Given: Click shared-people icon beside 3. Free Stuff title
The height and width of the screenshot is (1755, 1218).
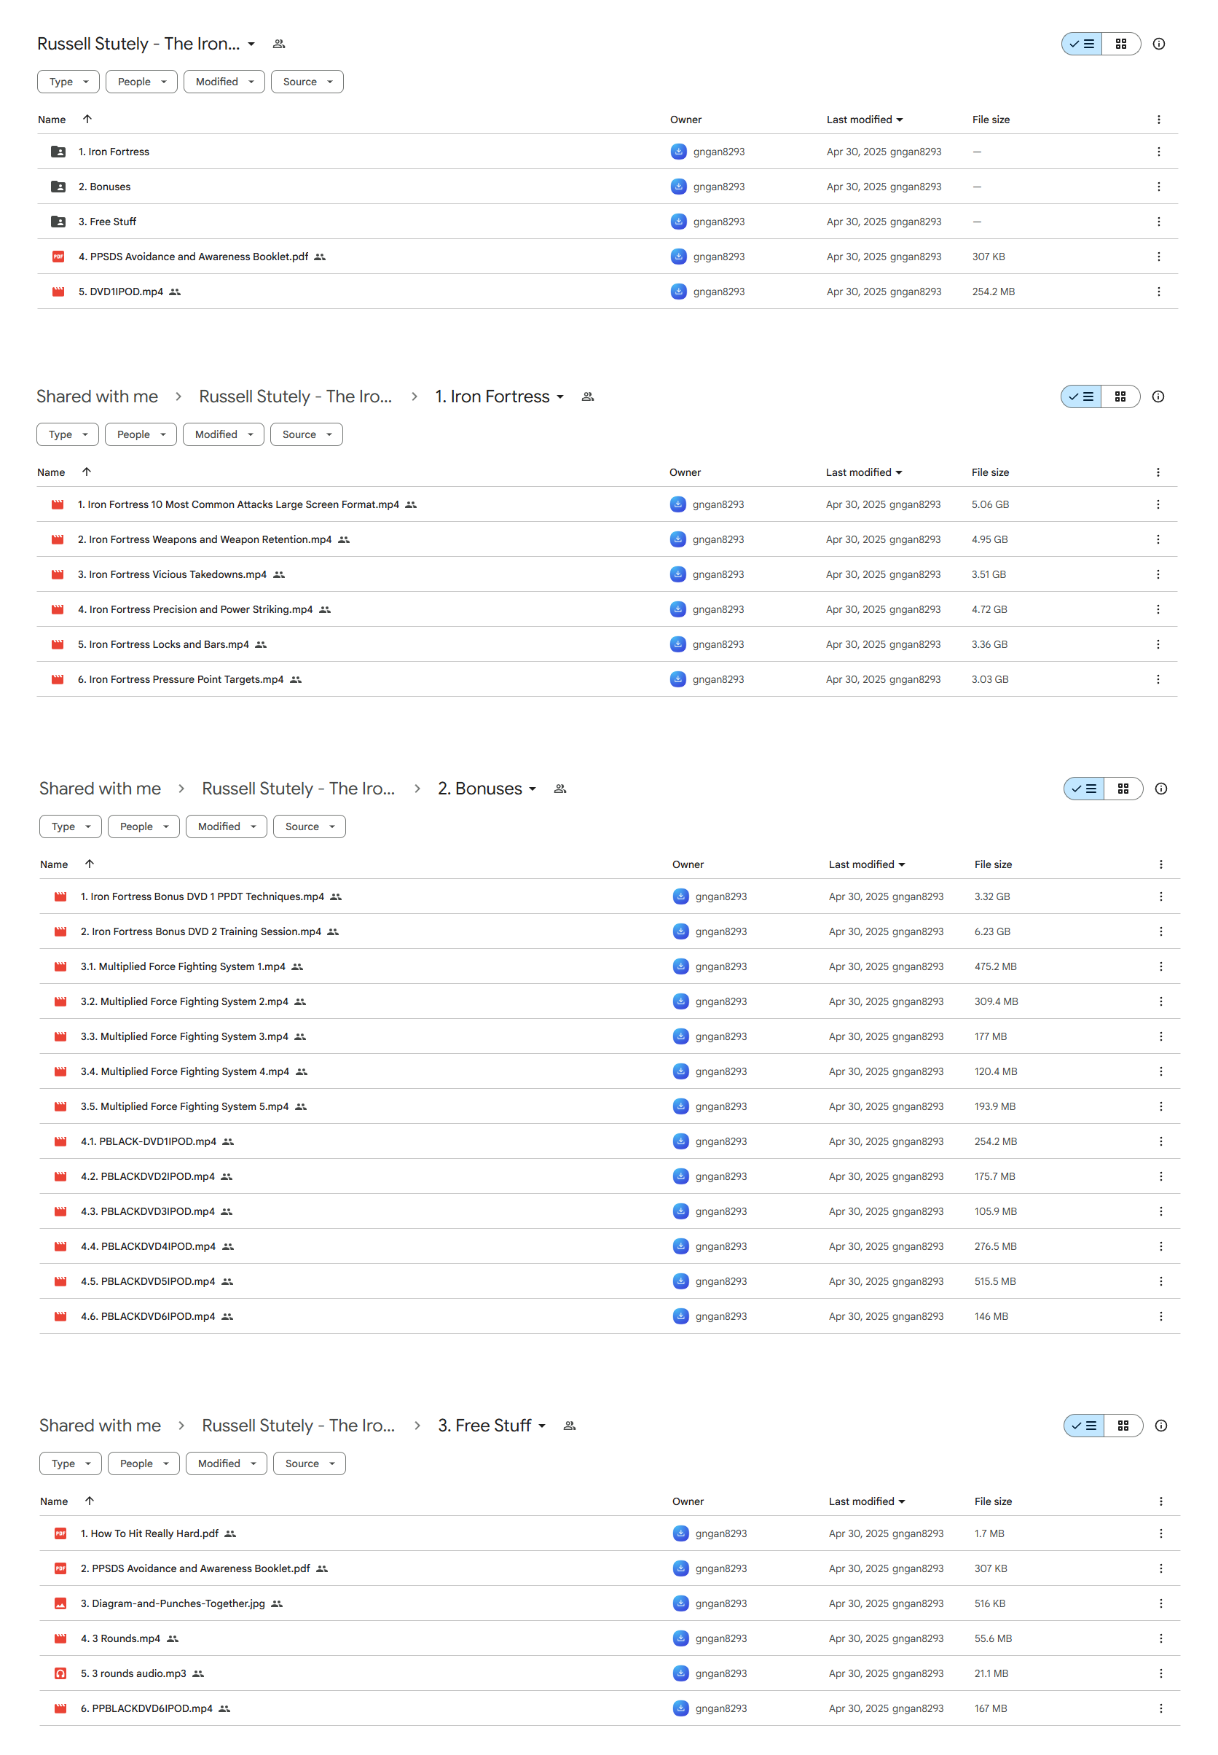Looking at the screenshot, I should tap(570, 1426).
